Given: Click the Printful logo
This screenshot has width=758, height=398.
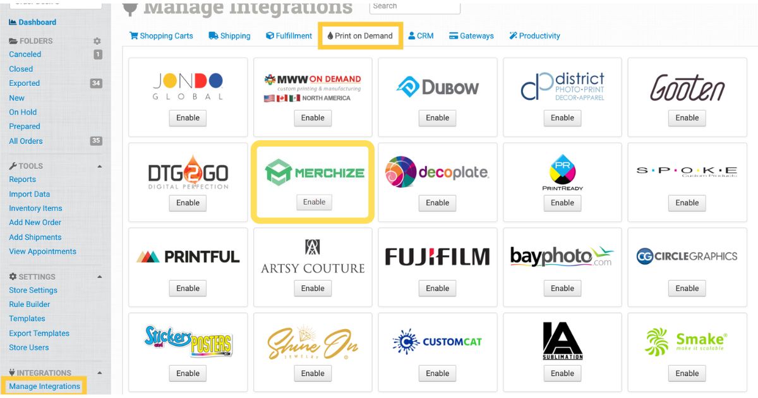Looking at the screenshot, I should [187, 256].
